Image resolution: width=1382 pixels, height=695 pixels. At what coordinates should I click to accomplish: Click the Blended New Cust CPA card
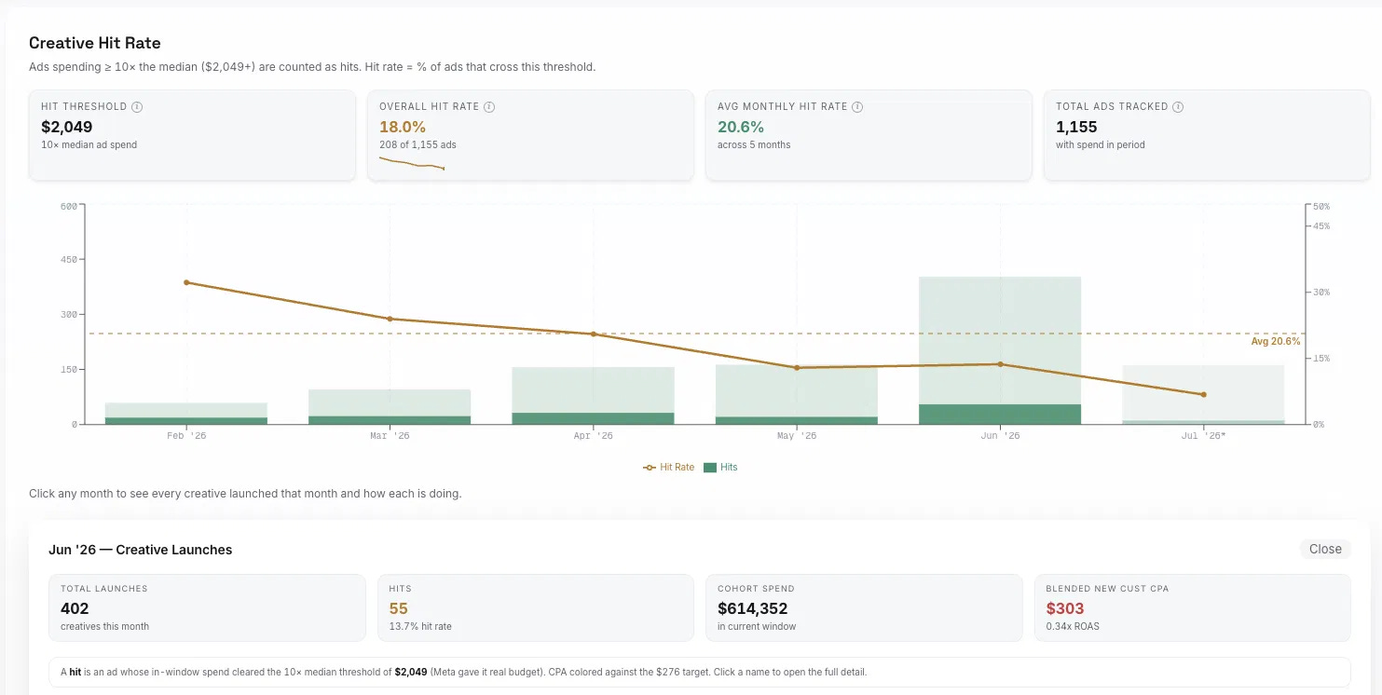tap(1193, 607)
